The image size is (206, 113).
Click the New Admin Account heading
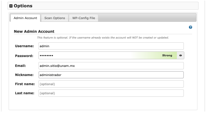(34, 32)
